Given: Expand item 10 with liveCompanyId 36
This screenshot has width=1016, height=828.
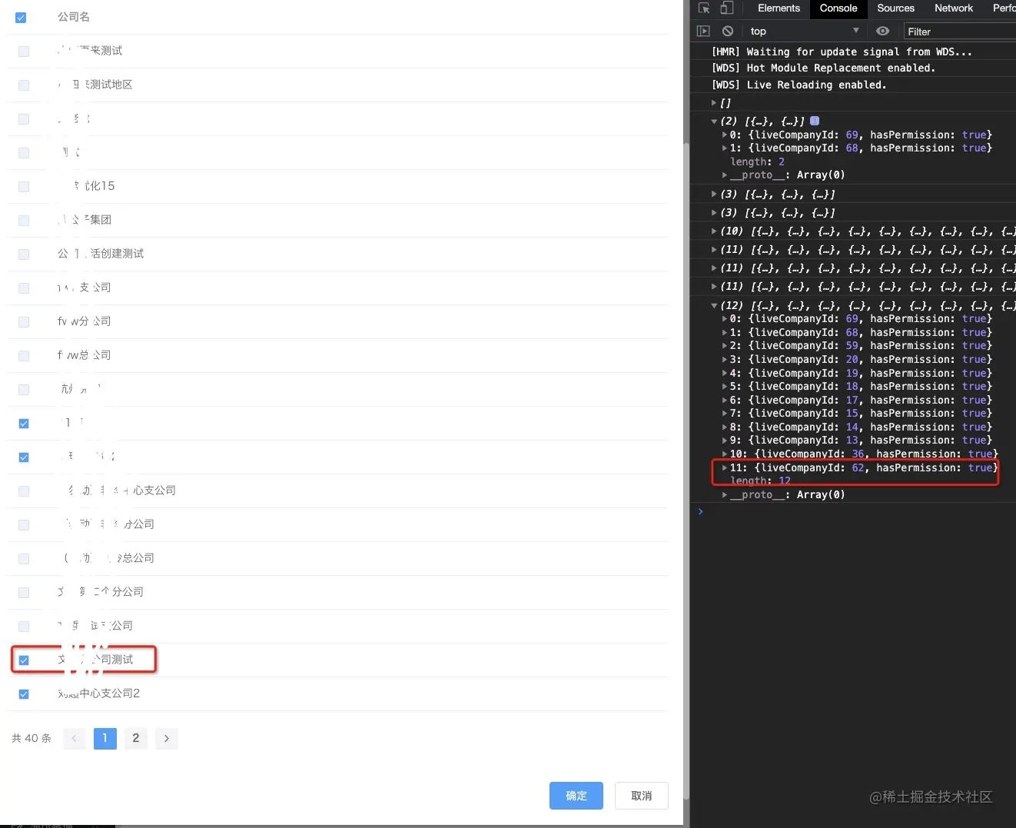Looking at the screenshot, I should [724, 454].
